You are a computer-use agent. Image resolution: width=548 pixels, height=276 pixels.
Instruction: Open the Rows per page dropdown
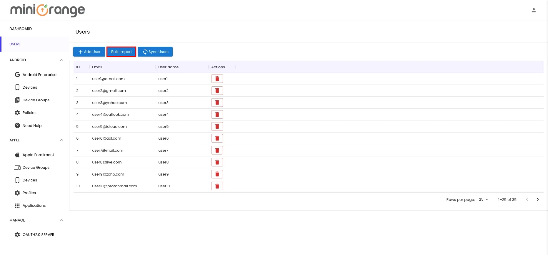(x=483, y=199)
